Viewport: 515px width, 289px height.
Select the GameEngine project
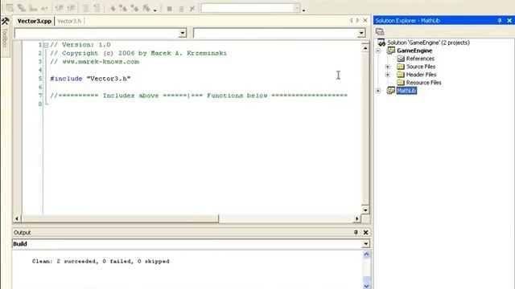[414, 51]
